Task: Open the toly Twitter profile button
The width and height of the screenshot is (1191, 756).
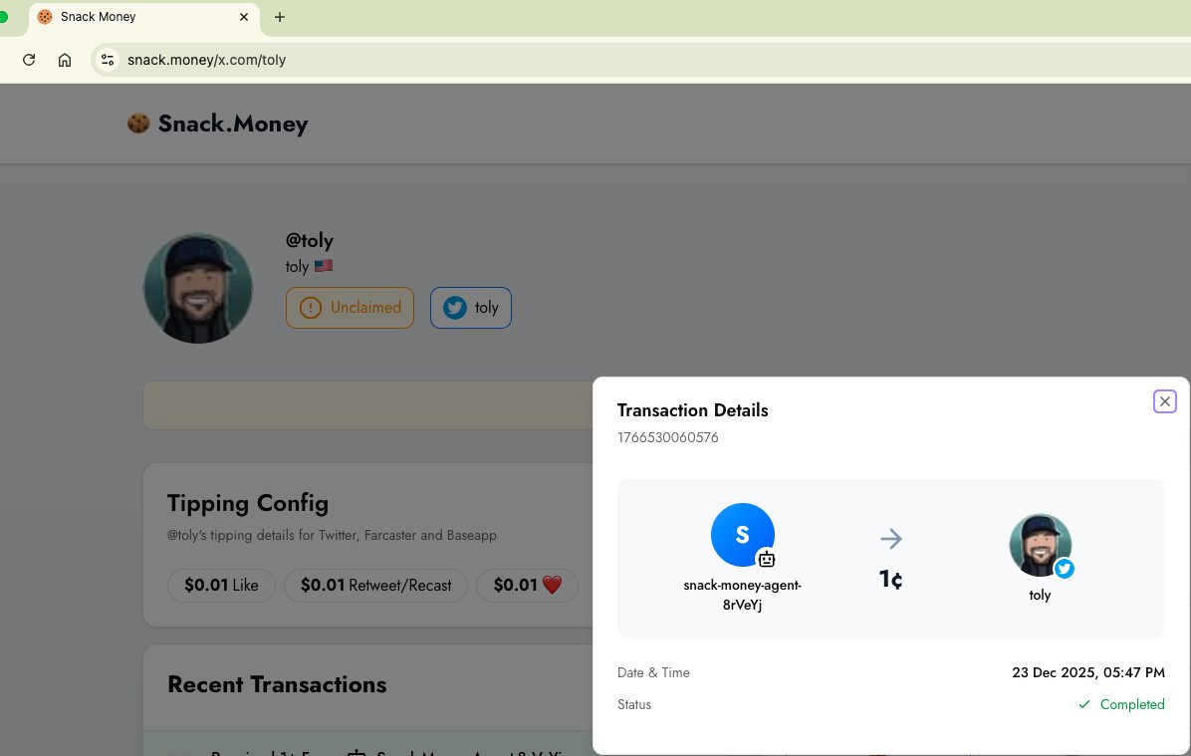Action: coord(471,308)
